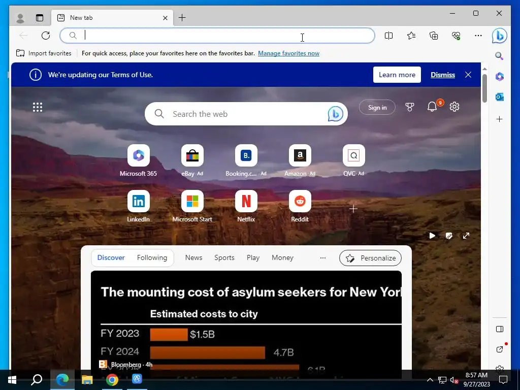Open the profile avatar icon
Image resolution: width=520 pixels, height=390 pixels.
pyautogui.click(x=20, y=18)
